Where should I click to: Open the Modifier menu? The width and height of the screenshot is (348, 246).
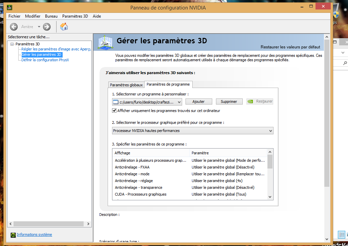point(32,16)
